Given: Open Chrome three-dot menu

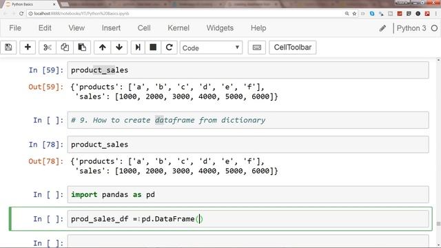Looking at the screenshot, I should (436, 14).
